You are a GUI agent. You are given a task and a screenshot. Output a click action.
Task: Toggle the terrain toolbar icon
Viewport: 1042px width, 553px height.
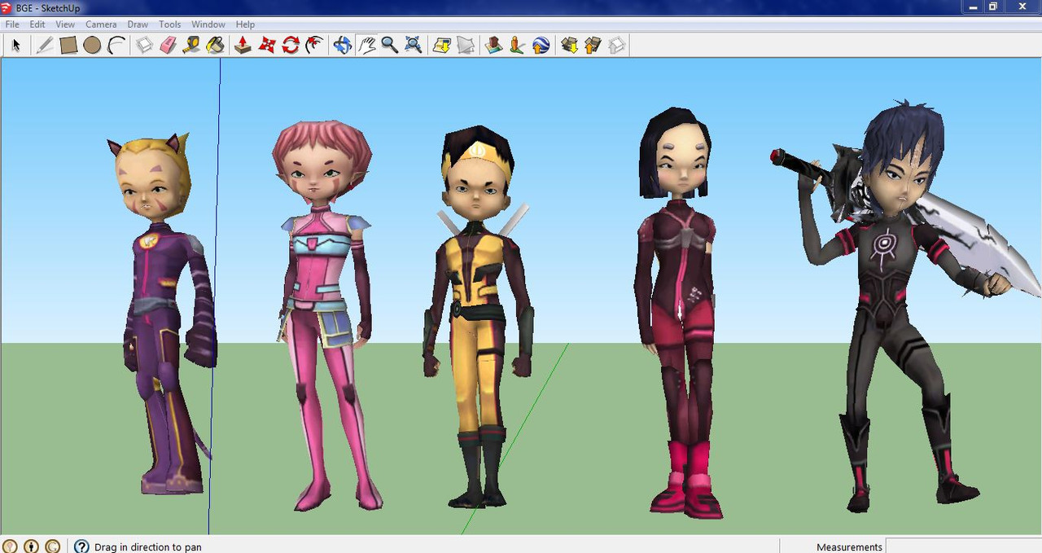tap(466, 46)
